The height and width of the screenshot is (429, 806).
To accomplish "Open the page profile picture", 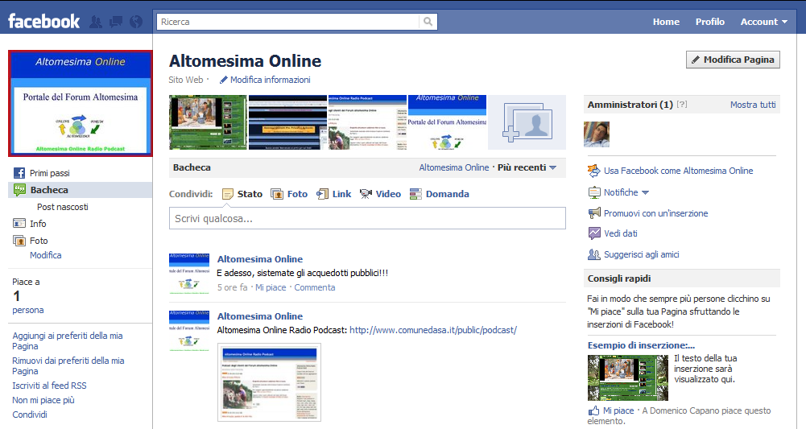I will (81, 103).
